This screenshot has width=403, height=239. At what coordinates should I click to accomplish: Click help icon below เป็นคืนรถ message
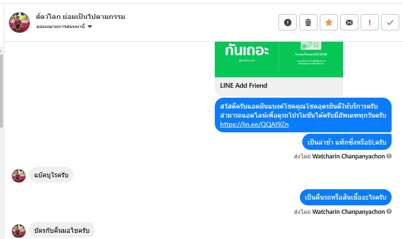[389, 211]
